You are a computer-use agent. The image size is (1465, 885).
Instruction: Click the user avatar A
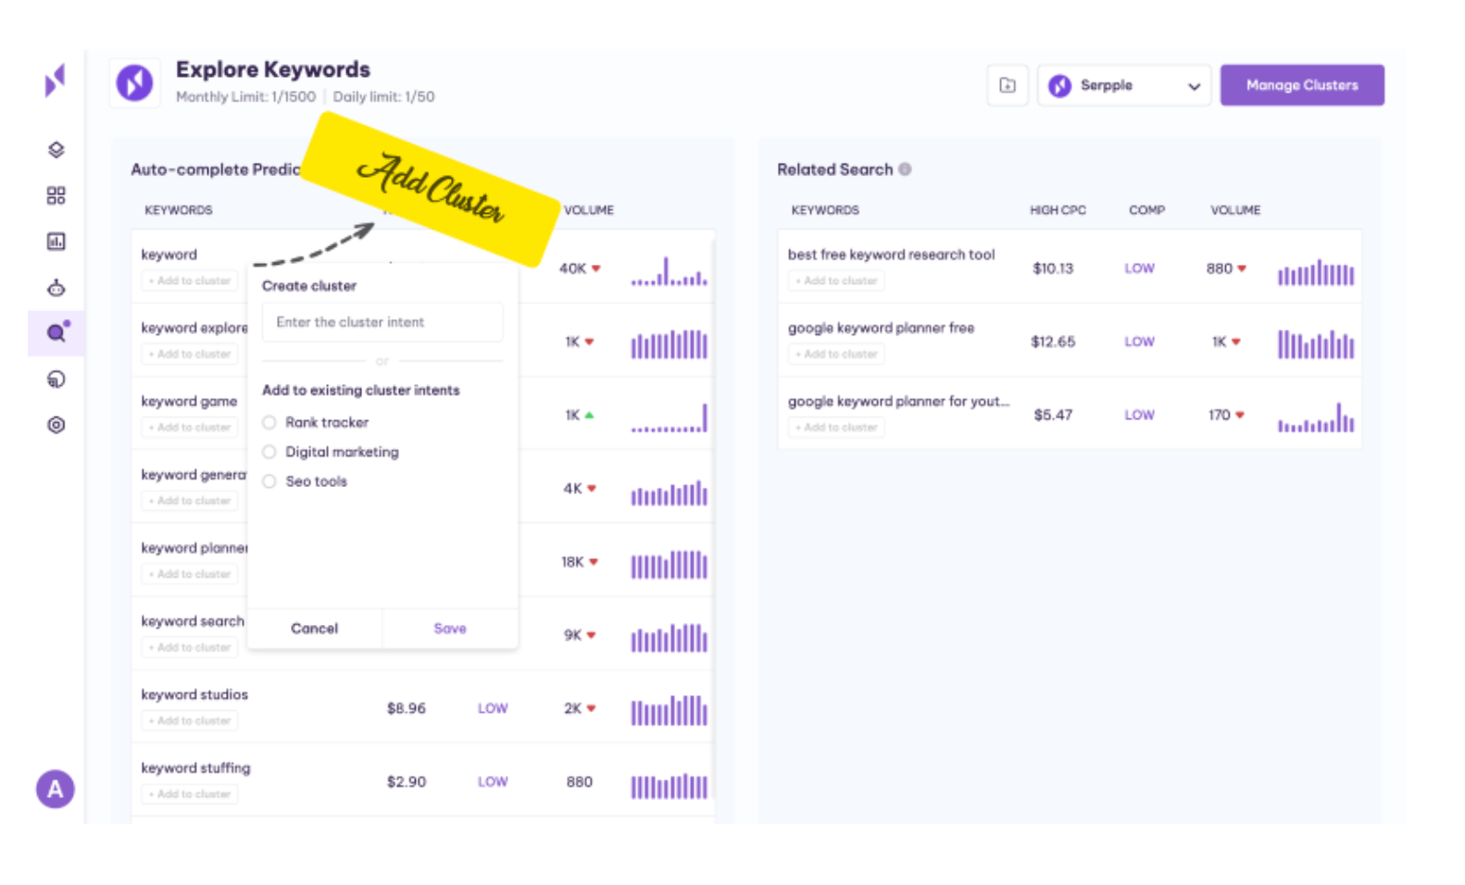tap(56, 789)
